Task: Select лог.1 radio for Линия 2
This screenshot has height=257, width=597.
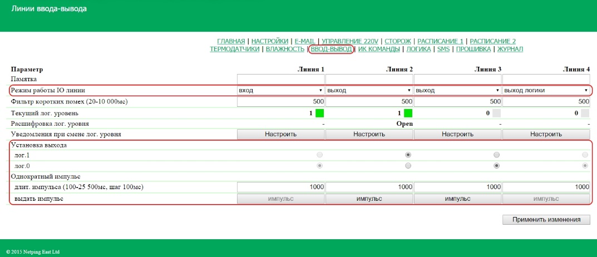Action: (408, 155)
